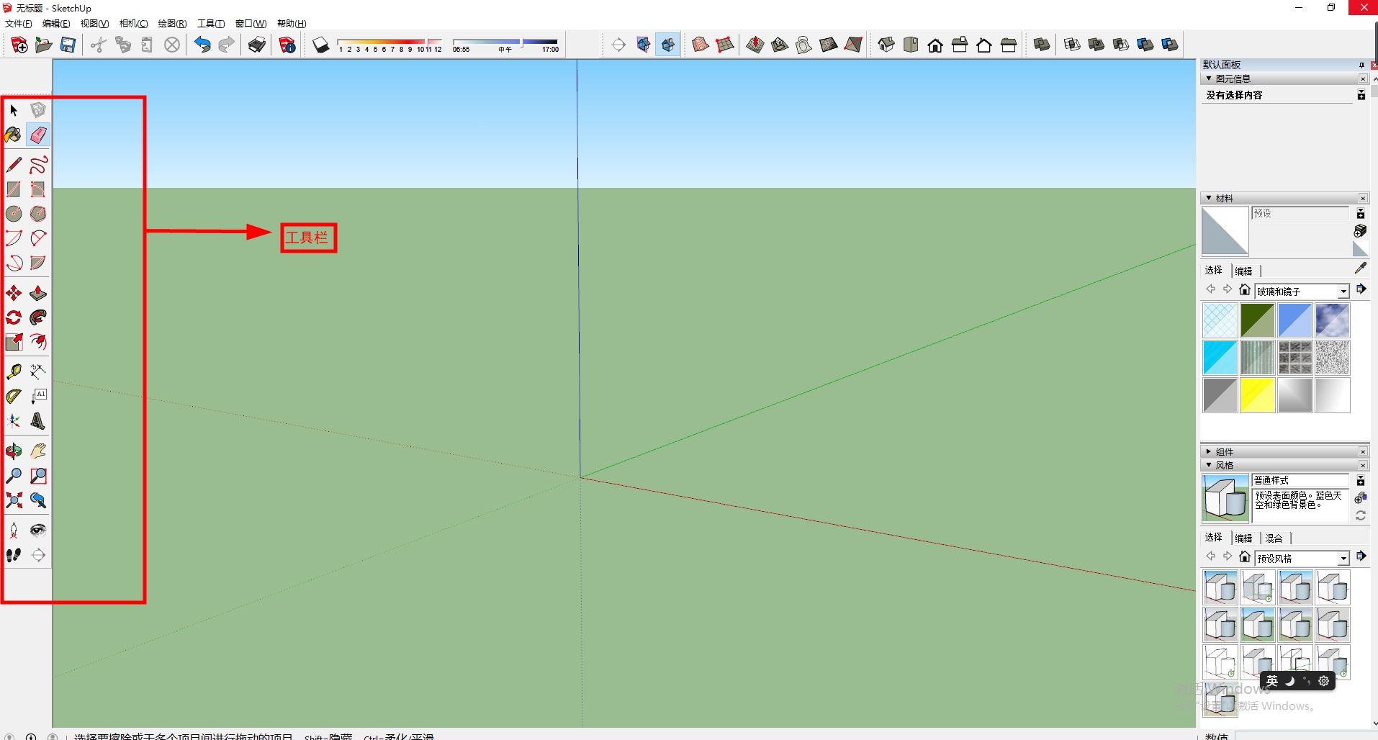The image size is (1378, 740).
Task: Choose the Outer Shell solid tool
Action: [x=1042, y=45]
